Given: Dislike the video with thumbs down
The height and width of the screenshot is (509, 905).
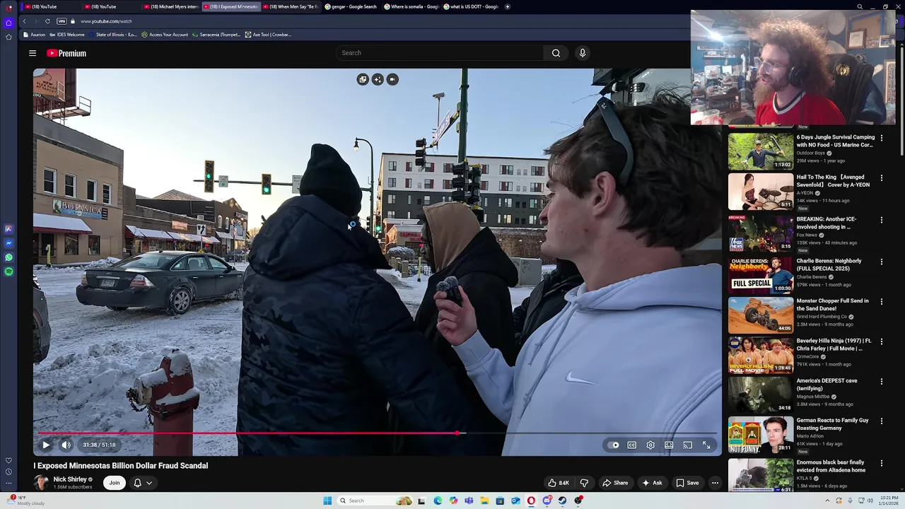Looking at the screenshot, I should [x=584, y=483].
